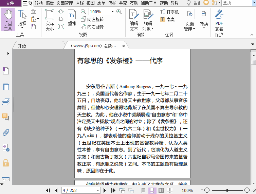
Task: Open the Convert (转换) ribbon tab
Action: (x=39, y=3)
